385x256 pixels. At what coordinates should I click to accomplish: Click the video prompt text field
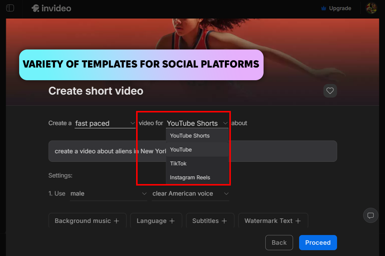(x=192, y=151)
